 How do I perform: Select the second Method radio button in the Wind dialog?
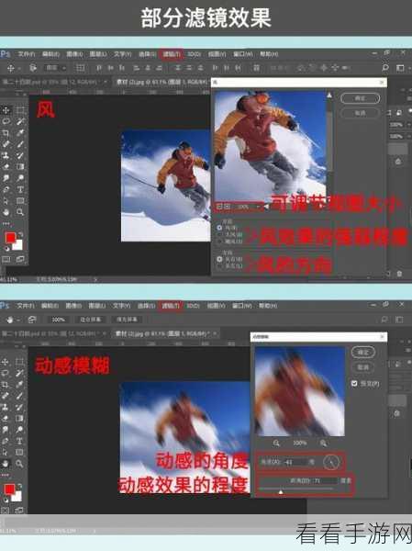click(x=219, y=234)
